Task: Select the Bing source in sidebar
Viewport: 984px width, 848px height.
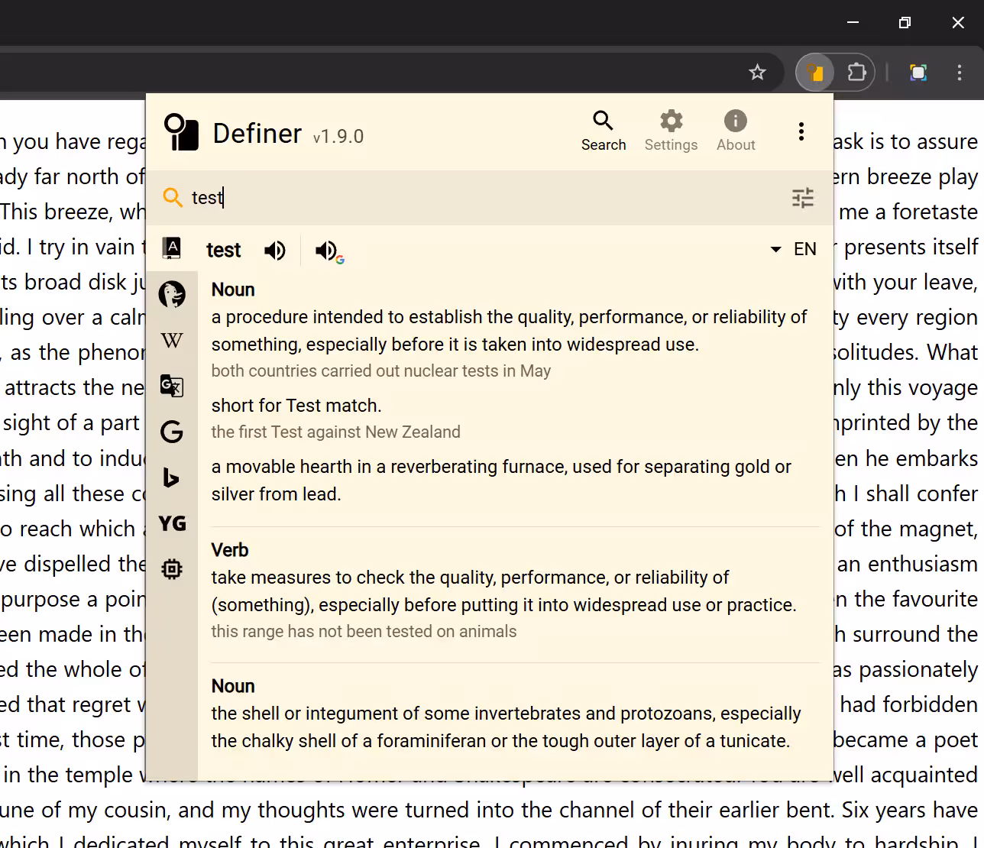Action: pos(172,477)
